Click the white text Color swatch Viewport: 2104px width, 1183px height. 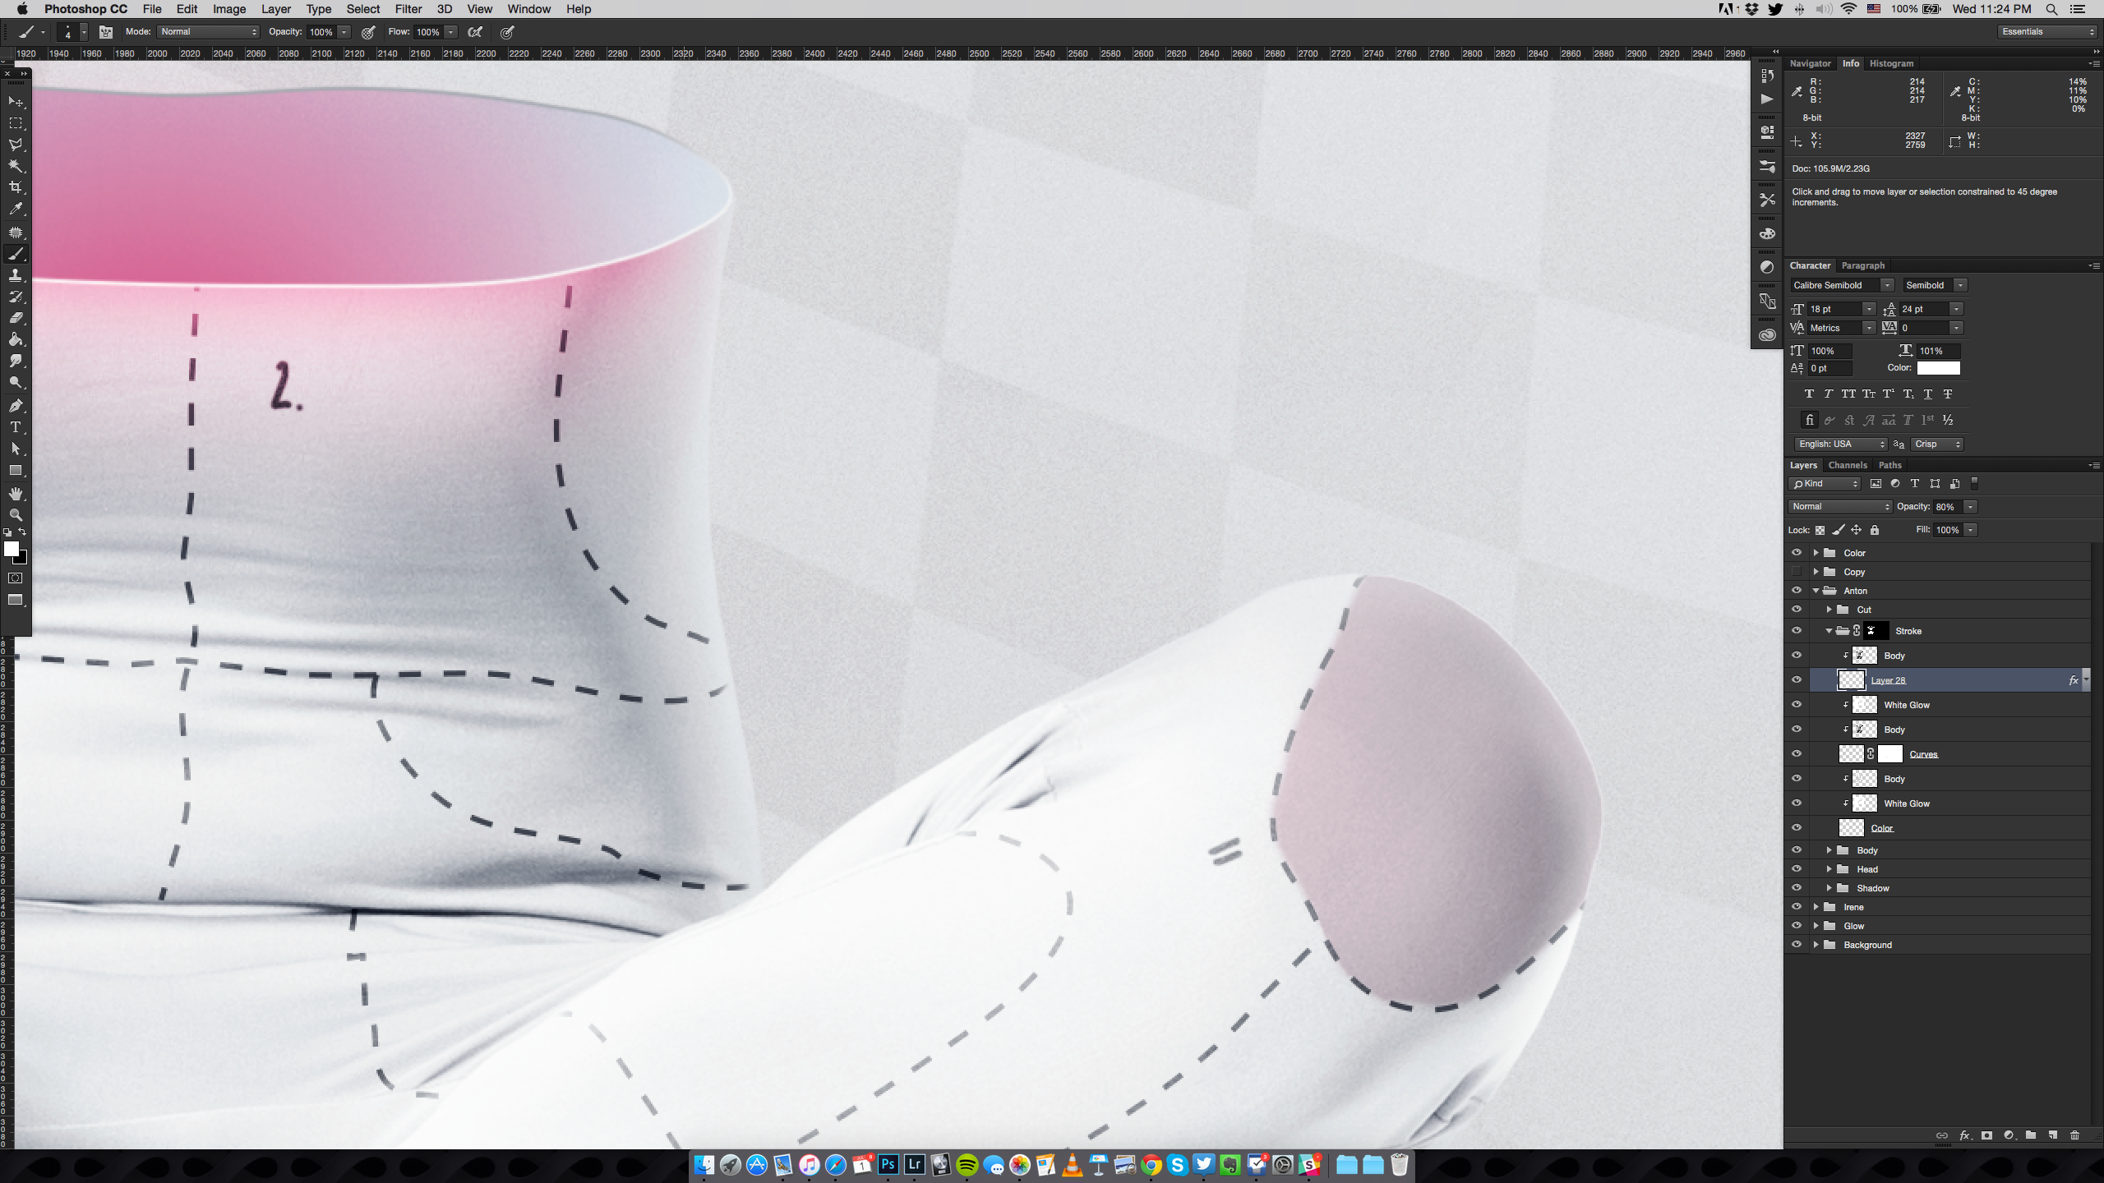[1938, 368]
